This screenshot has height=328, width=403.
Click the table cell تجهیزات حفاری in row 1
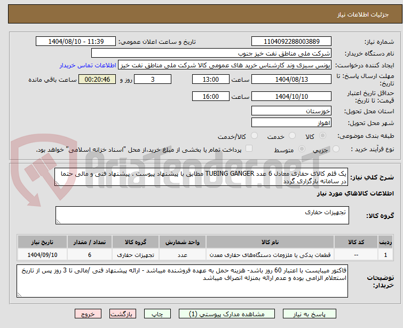[136, 255]
